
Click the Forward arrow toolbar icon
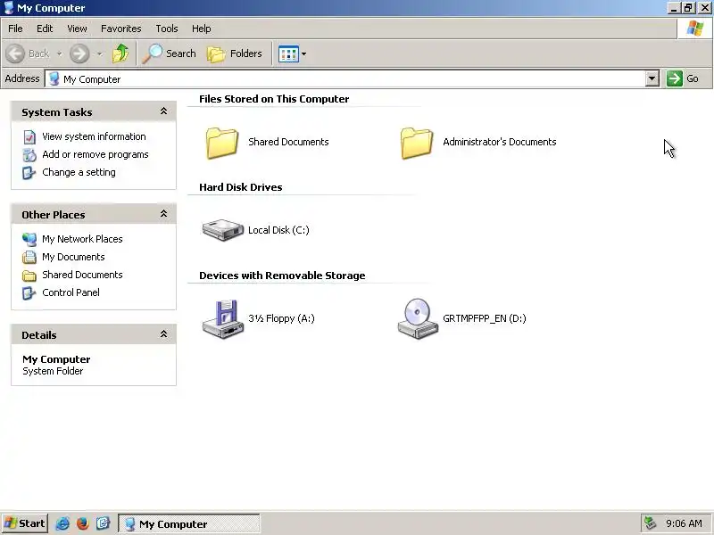(79, 53)
